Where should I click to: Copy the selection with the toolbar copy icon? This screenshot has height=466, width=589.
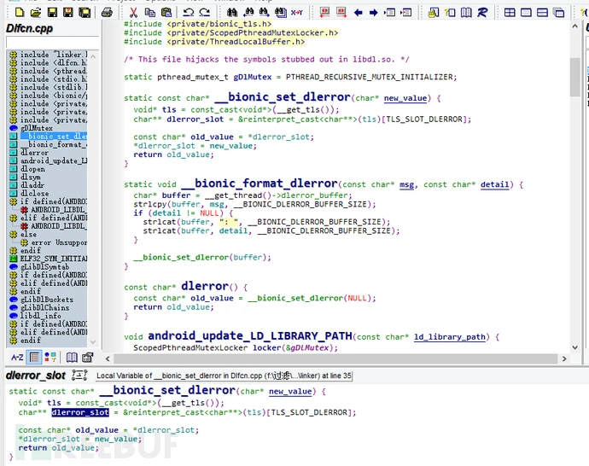pos(150,13)
